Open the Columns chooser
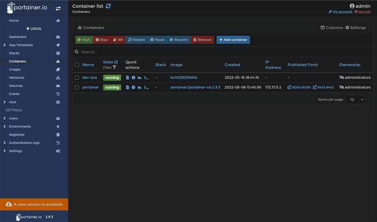Image resolution: width=377 pixels, height=222 pixels. point(332,28)
